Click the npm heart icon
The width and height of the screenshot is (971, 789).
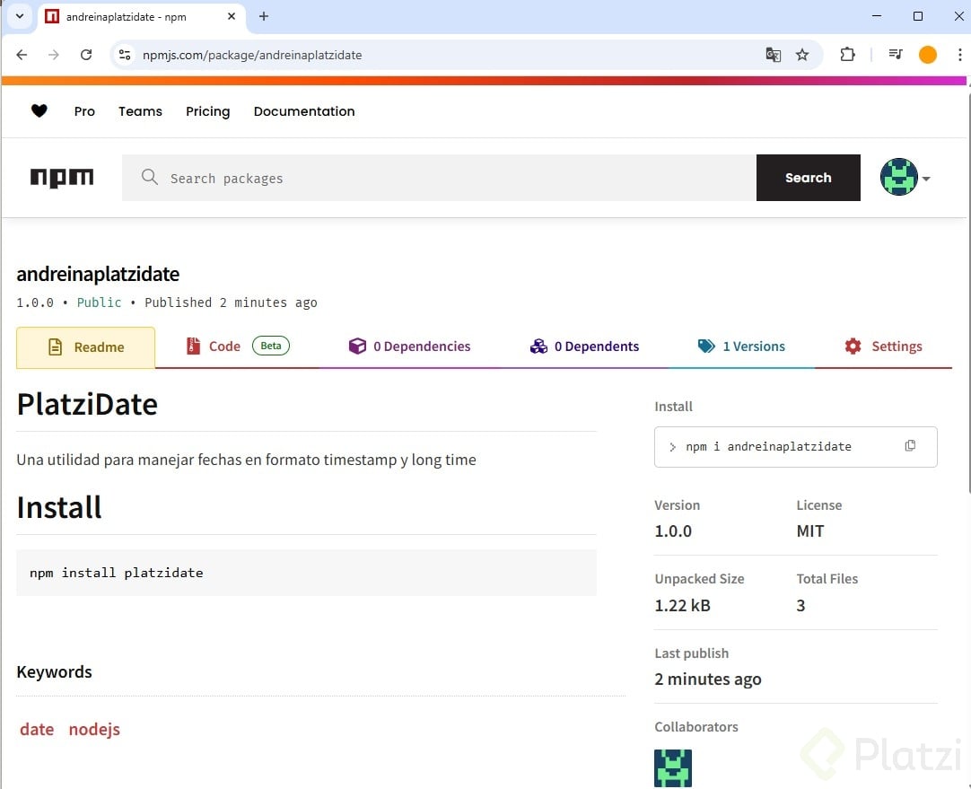pyautogui.click(x=39, y=111)
